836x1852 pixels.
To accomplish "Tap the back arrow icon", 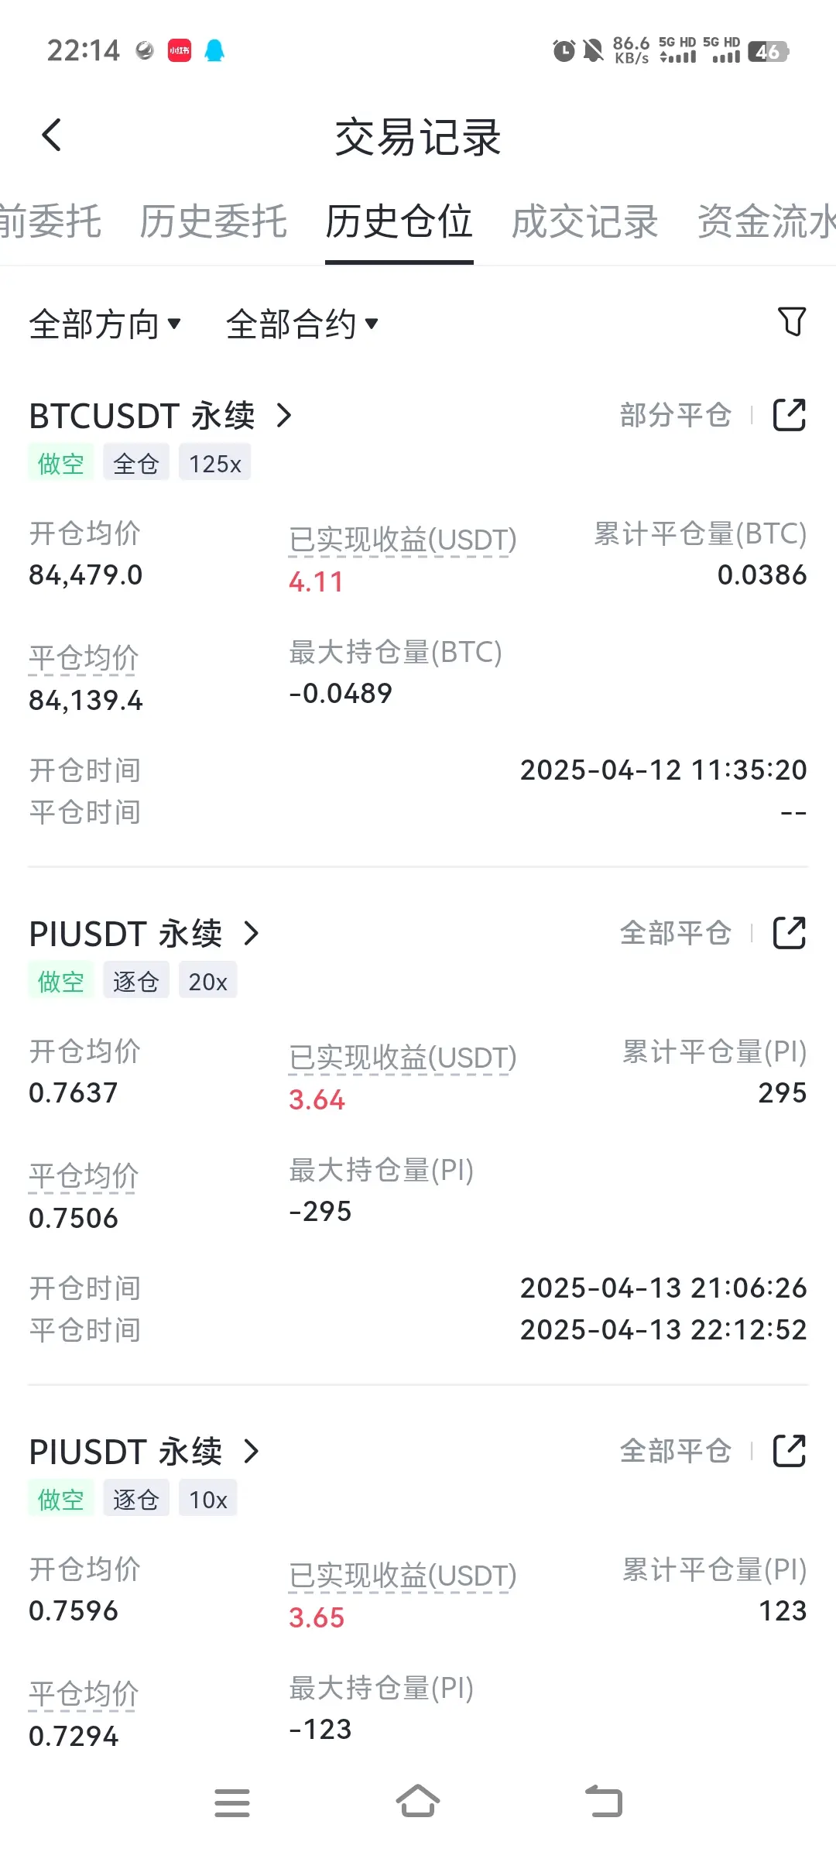I will (x=51, y=135).
